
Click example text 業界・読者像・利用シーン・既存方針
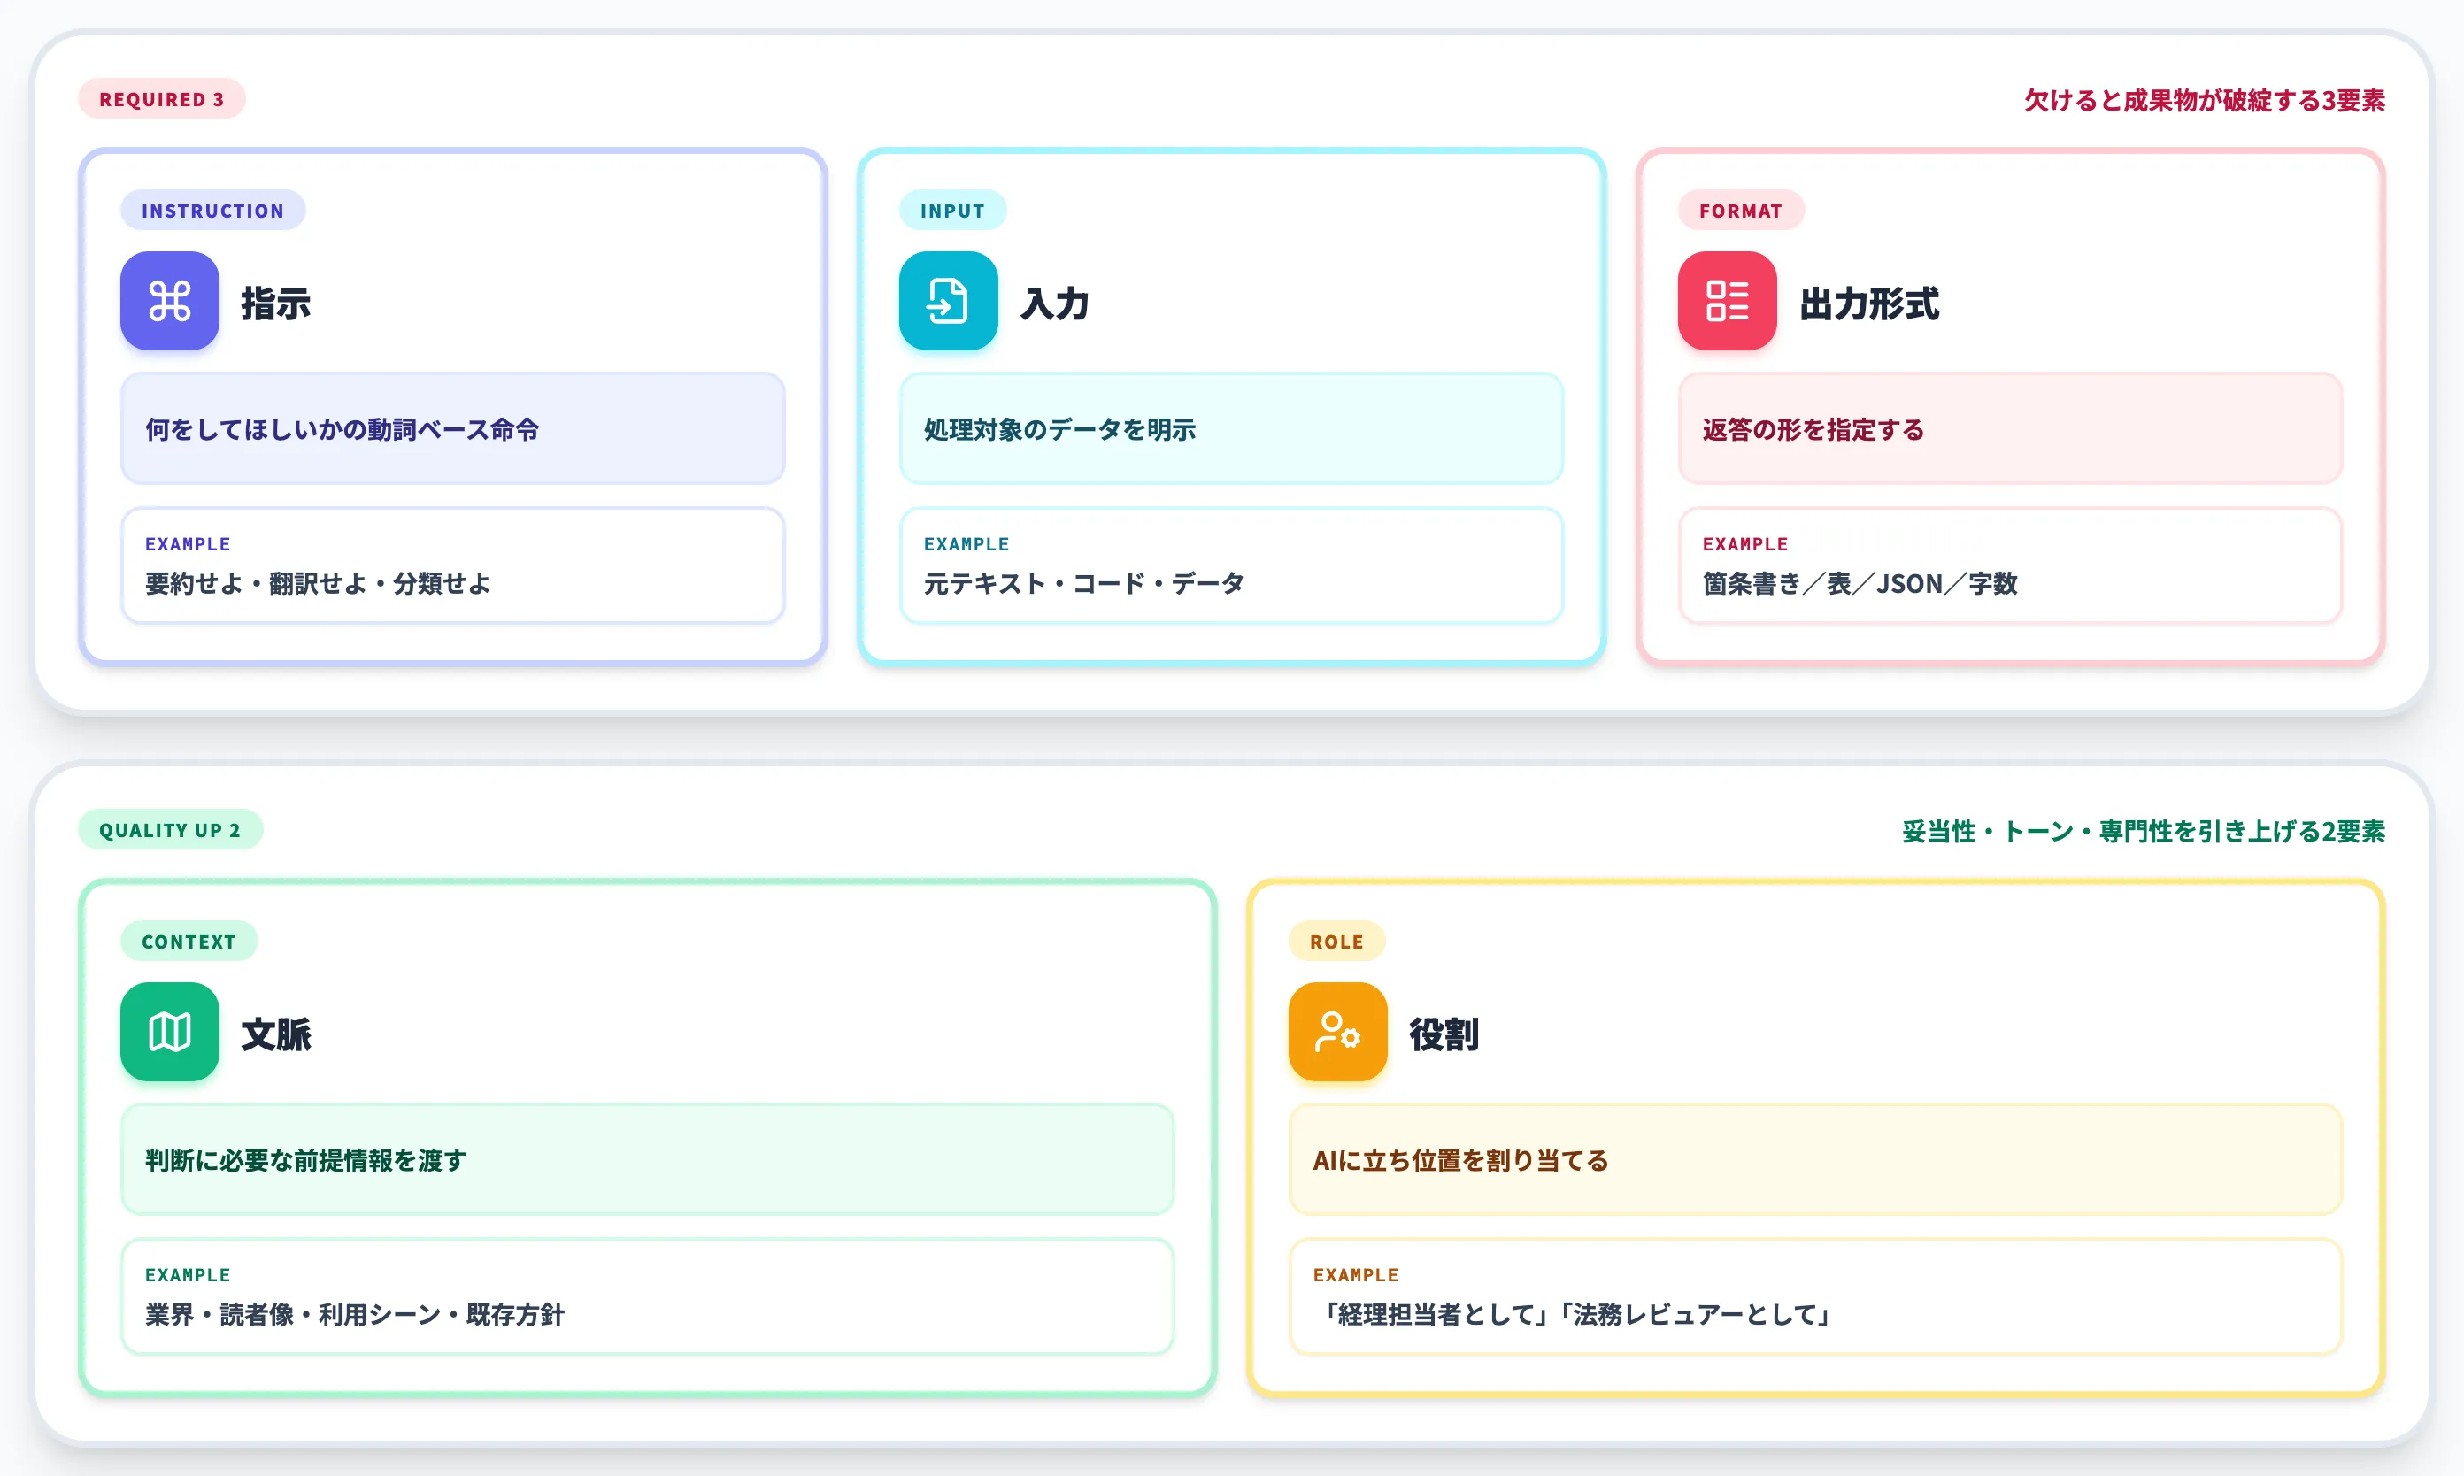pos(355,1315)
